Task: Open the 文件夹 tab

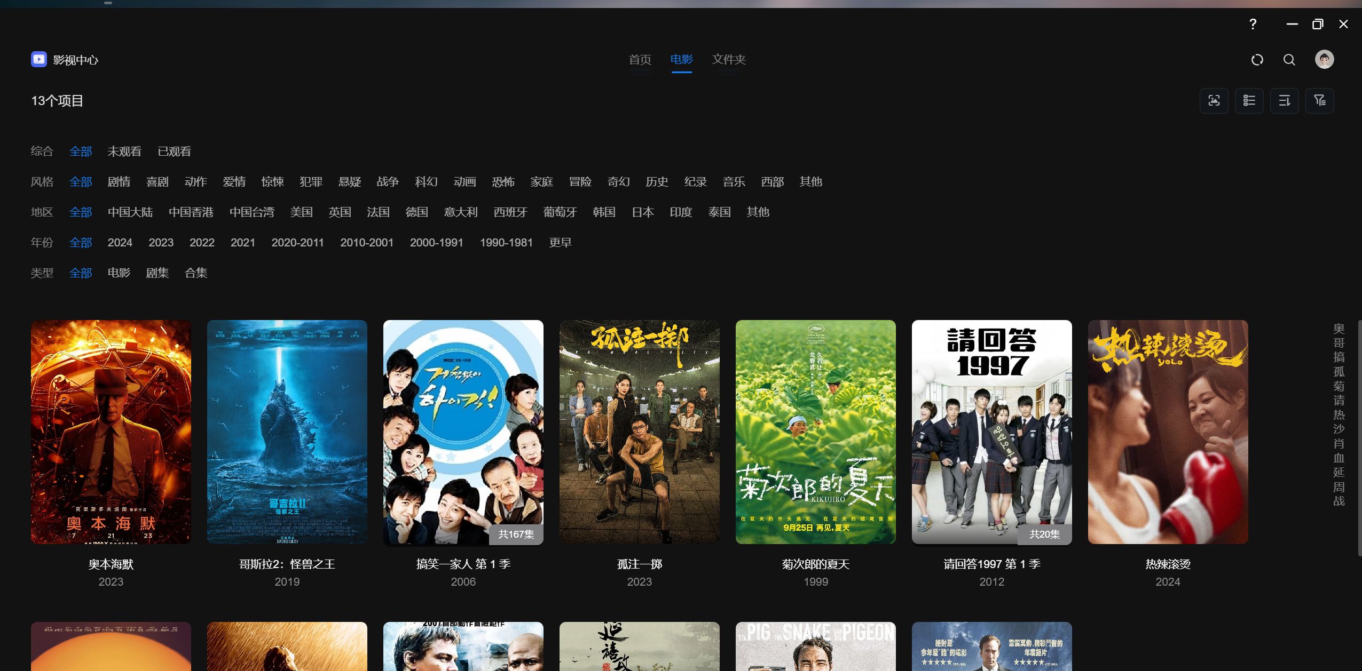Action: (729, 60)
